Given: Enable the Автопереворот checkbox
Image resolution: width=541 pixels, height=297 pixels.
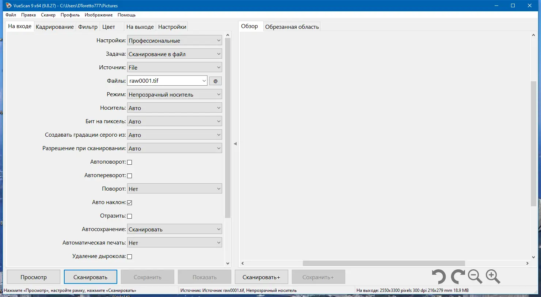Looking at the screenshot, I should (x=129, y=176).
